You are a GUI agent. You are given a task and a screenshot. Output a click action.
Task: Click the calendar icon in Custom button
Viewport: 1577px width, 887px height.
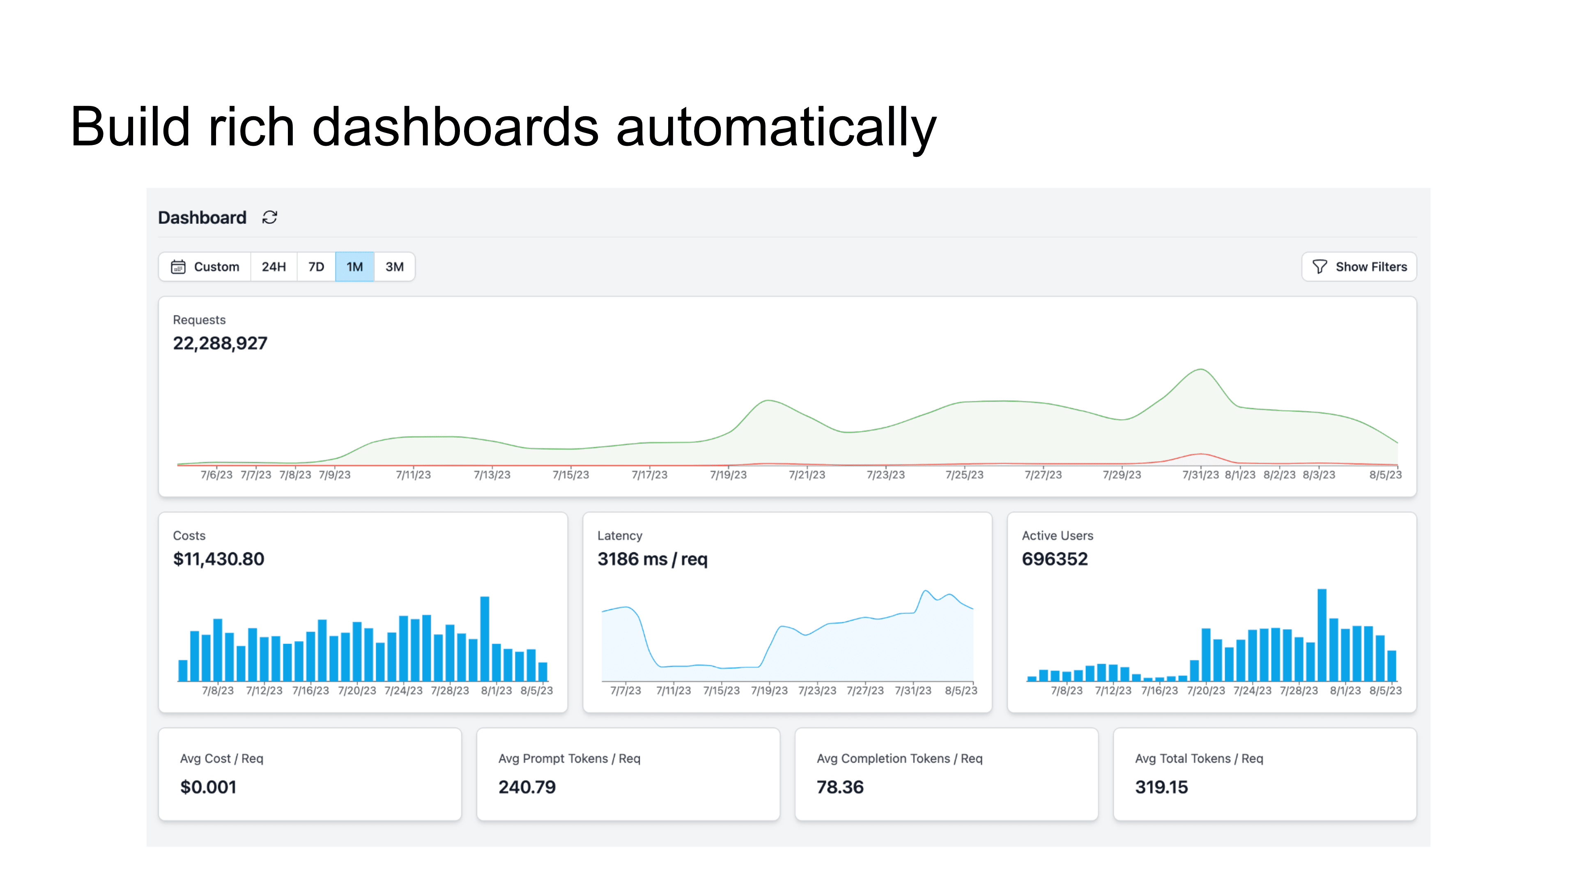[x=178, y=267]
